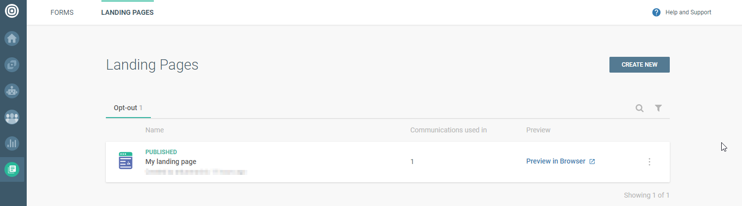This screenshot has height=206, width=742.
Task: Click the Create New button
Action: [x=639, y=65]
